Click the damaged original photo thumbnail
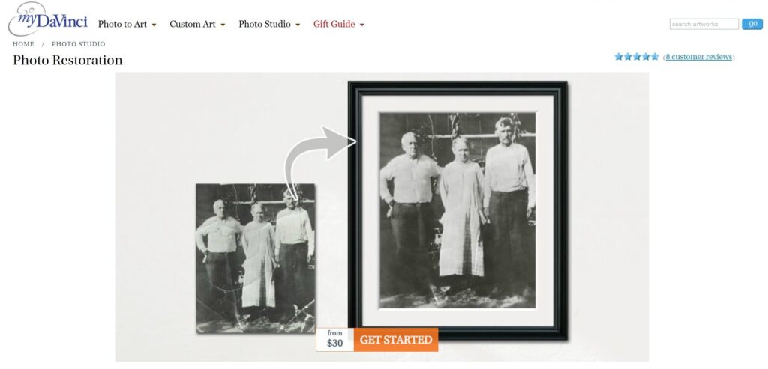The width and height of the screenshot is (768, 369). click(255, 258)
